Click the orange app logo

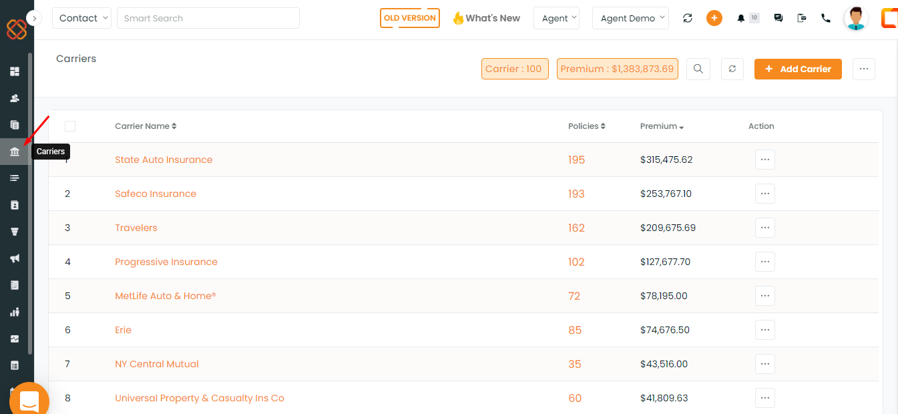click(16, 29)
